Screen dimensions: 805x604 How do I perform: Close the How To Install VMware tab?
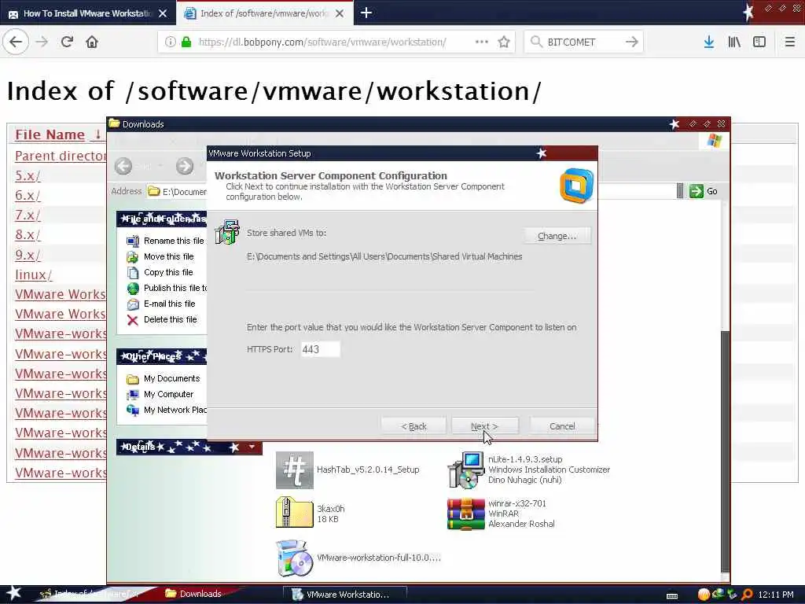tap(163, 13)
